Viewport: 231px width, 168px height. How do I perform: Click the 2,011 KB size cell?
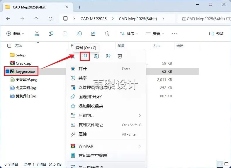(x=164, y=80)
